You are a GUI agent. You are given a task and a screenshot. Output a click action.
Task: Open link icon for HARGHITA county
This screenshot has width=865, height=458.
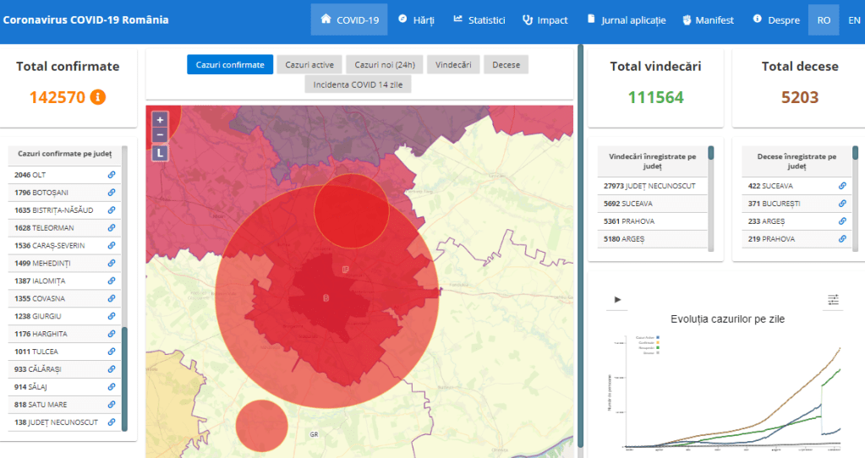click(x=112, y=335)
